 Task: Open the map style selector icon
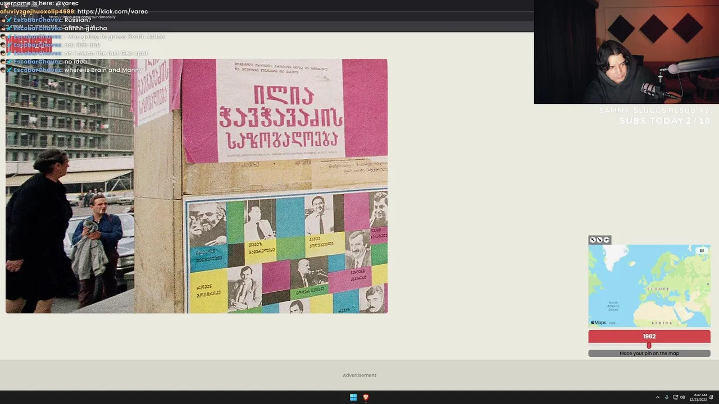701,251
